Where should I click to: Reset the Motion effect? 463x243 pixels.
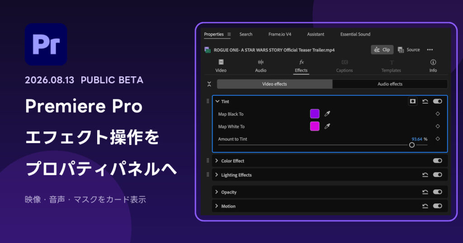pos(425,206)
